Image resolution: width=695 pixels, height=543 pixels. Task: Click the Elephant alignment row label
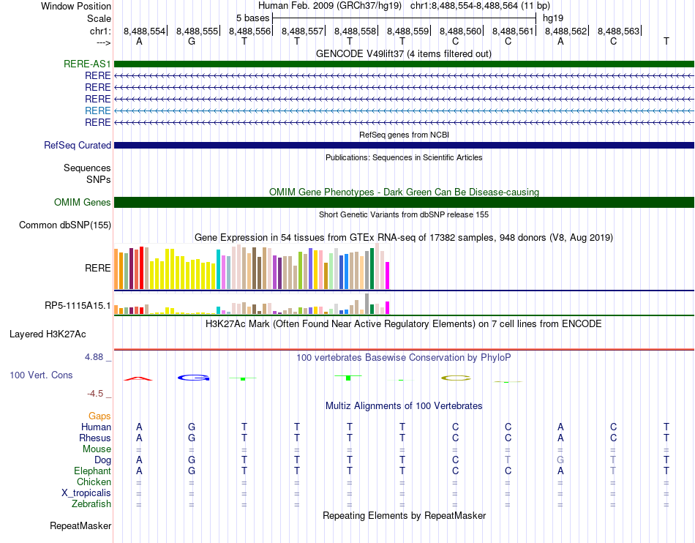92,471
